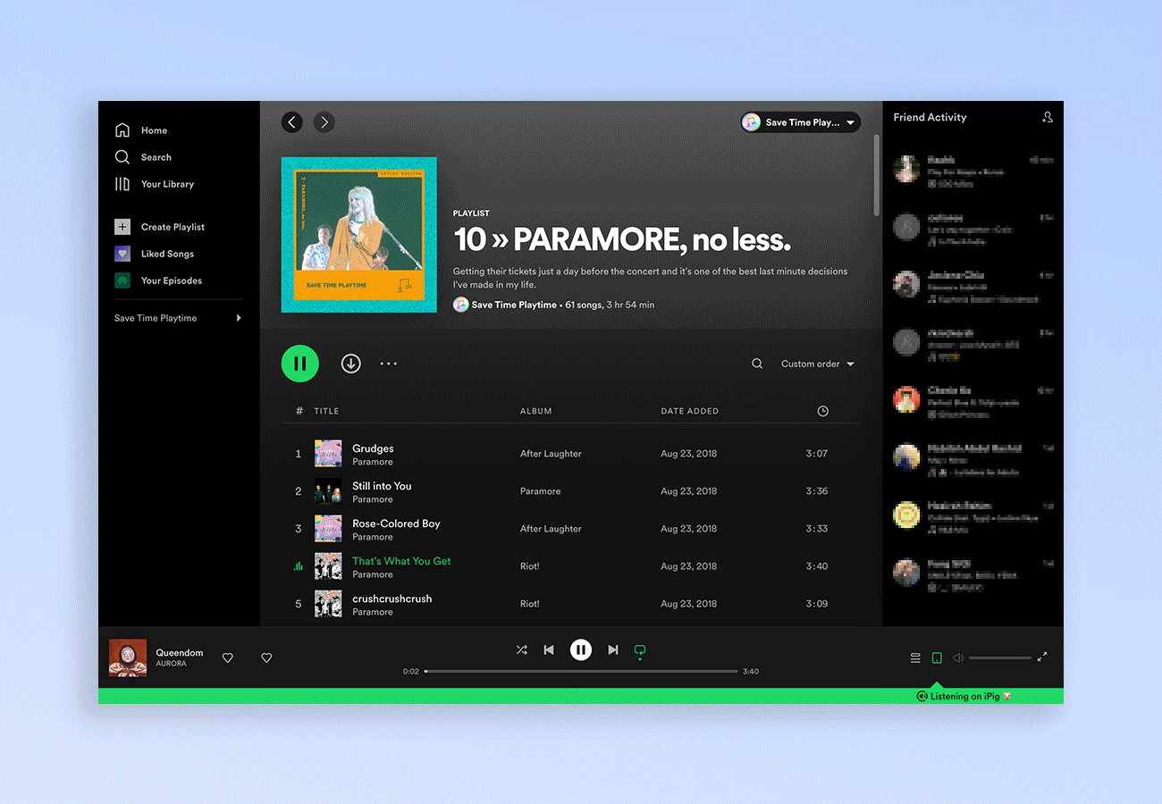The image size is (1162, 804).
Task: Click the playlist cover artwork
Action: coord(359,235)
